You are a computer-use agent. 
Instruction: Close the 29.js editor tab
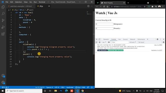(49, 6)
